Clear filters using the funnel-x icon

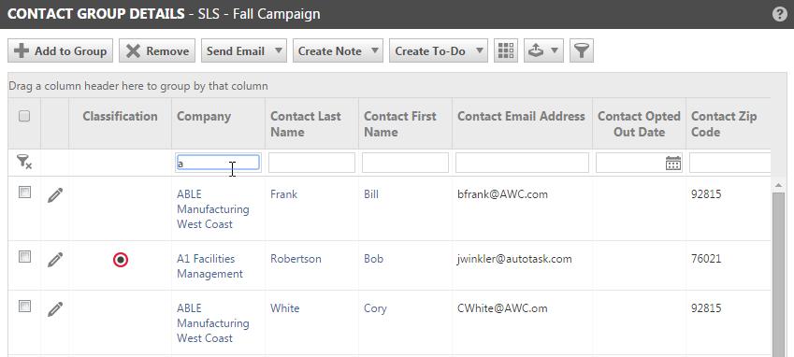click(24, 162)
